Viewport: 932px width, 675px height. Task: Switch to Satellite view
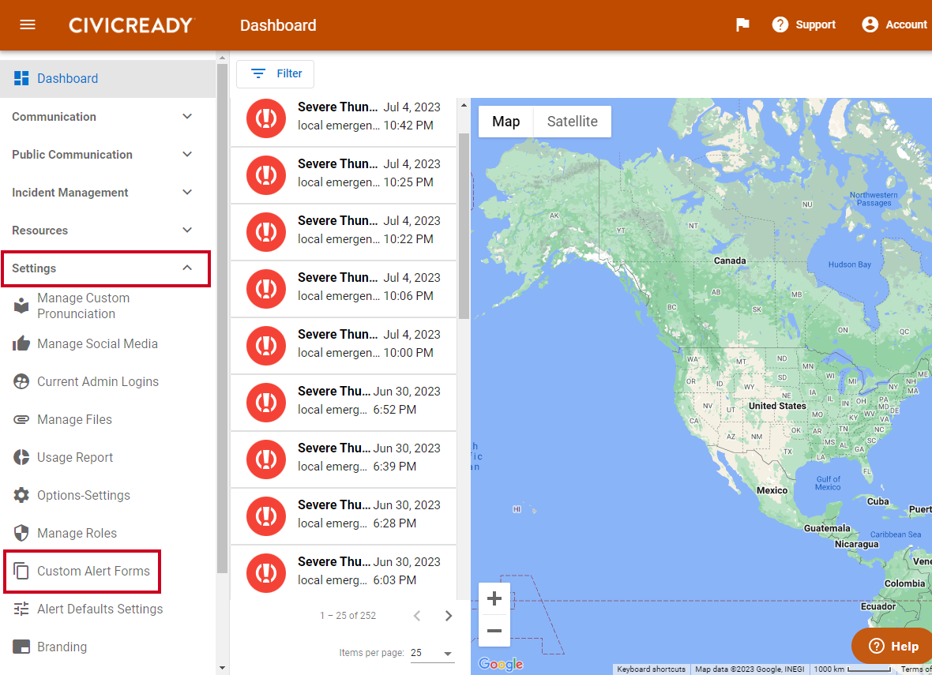[573, 122]
